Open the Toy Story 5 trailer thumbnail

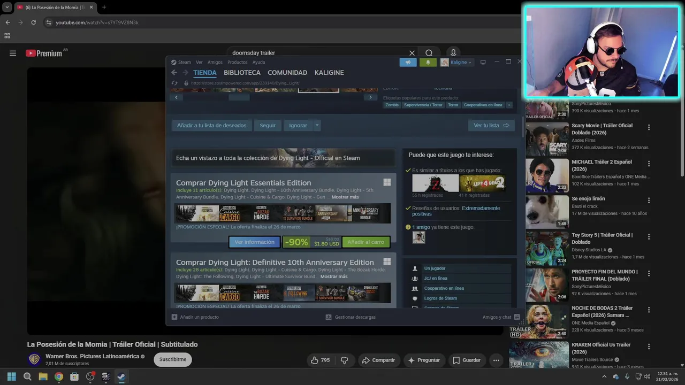(547, 248)
